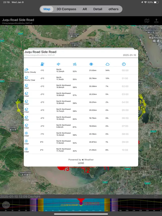Tap the 2025-01-10 date in weather panel
This screenshot has height=216, width=162.
pyautogui.click(x=129, y=55)
